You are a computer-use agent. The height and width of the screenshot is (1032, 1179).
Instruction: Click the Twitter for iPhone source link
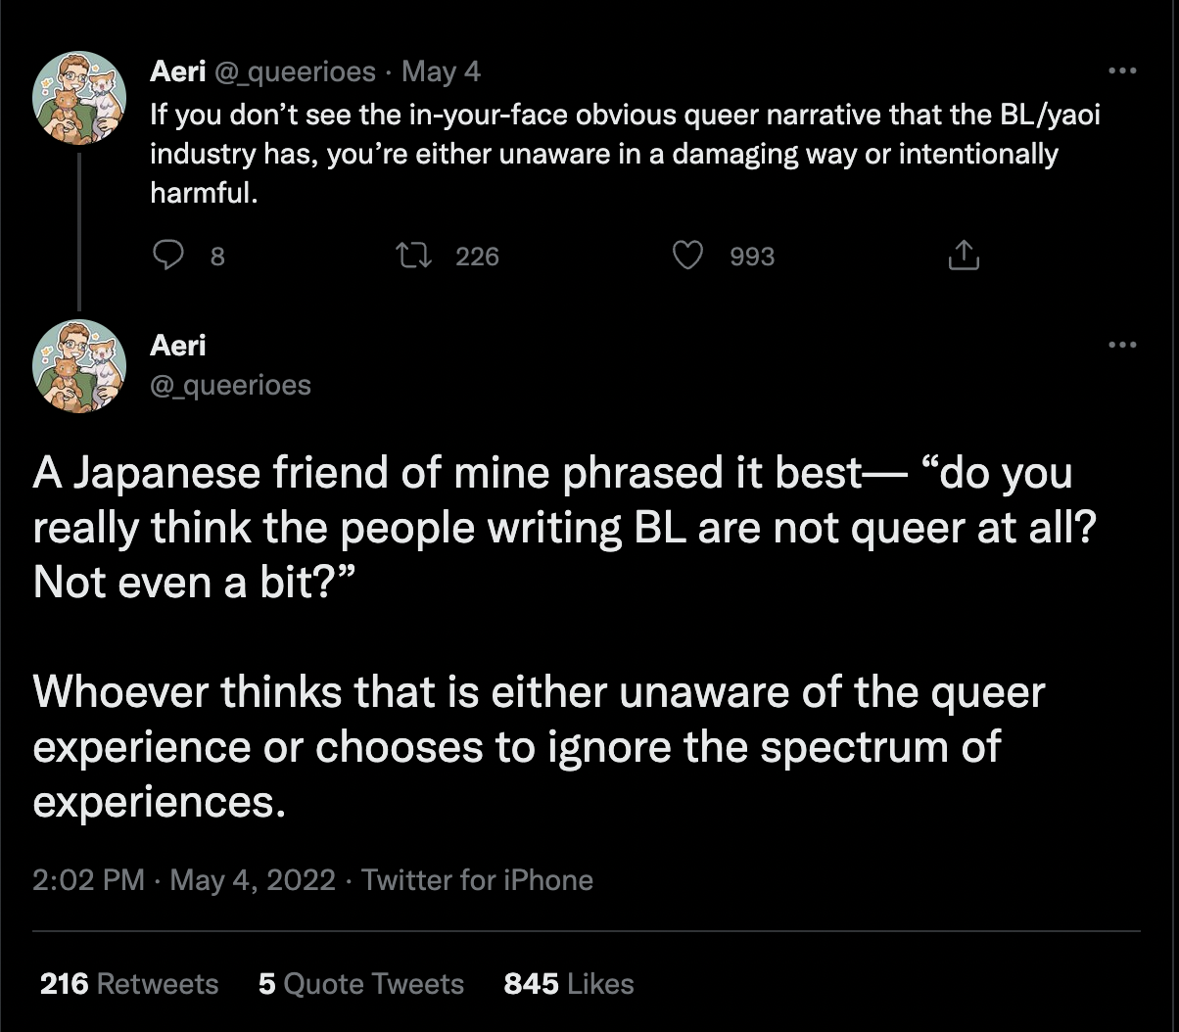tap(477, 879)
